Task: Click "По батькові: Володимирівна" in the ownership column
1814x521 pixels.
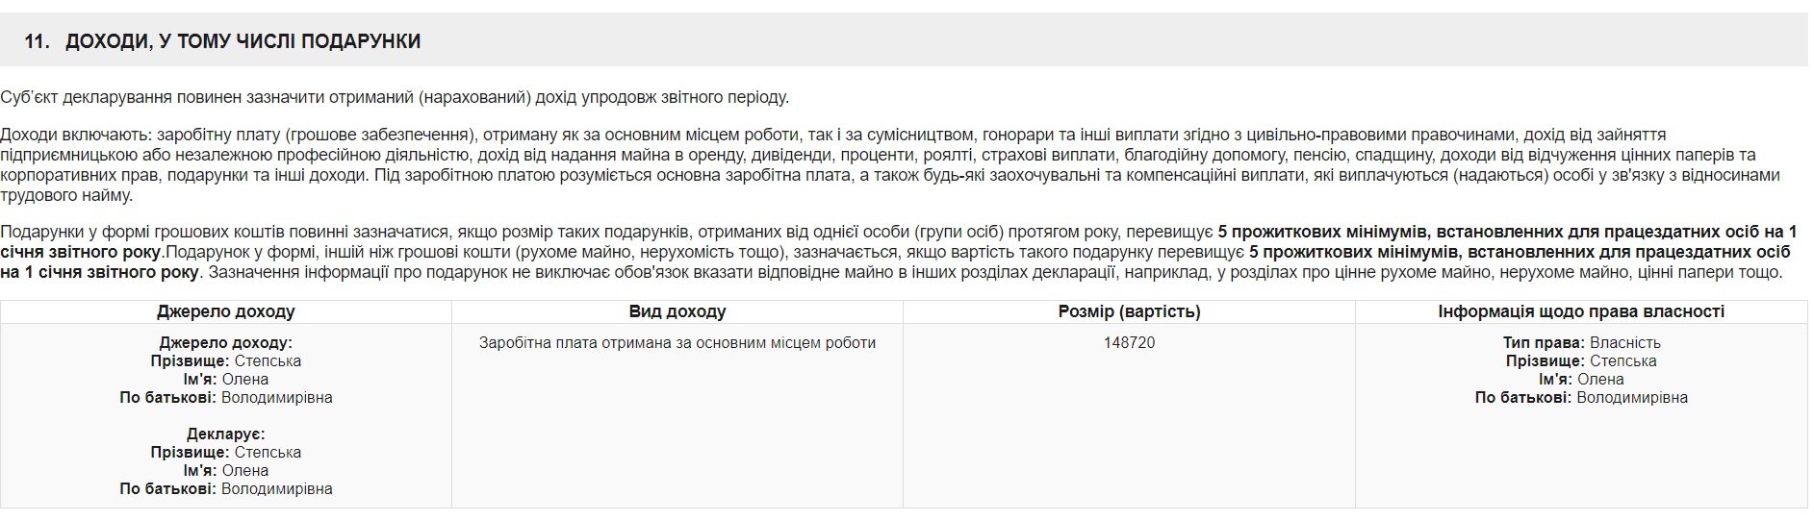Action: coord(1580,397)
